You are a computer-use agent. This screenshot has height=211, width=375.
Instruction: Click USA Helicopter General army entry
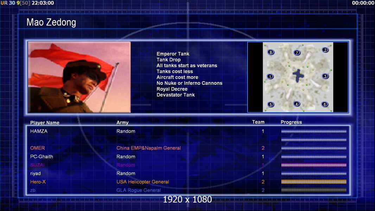pyautogui.click(x=143, y=182)
